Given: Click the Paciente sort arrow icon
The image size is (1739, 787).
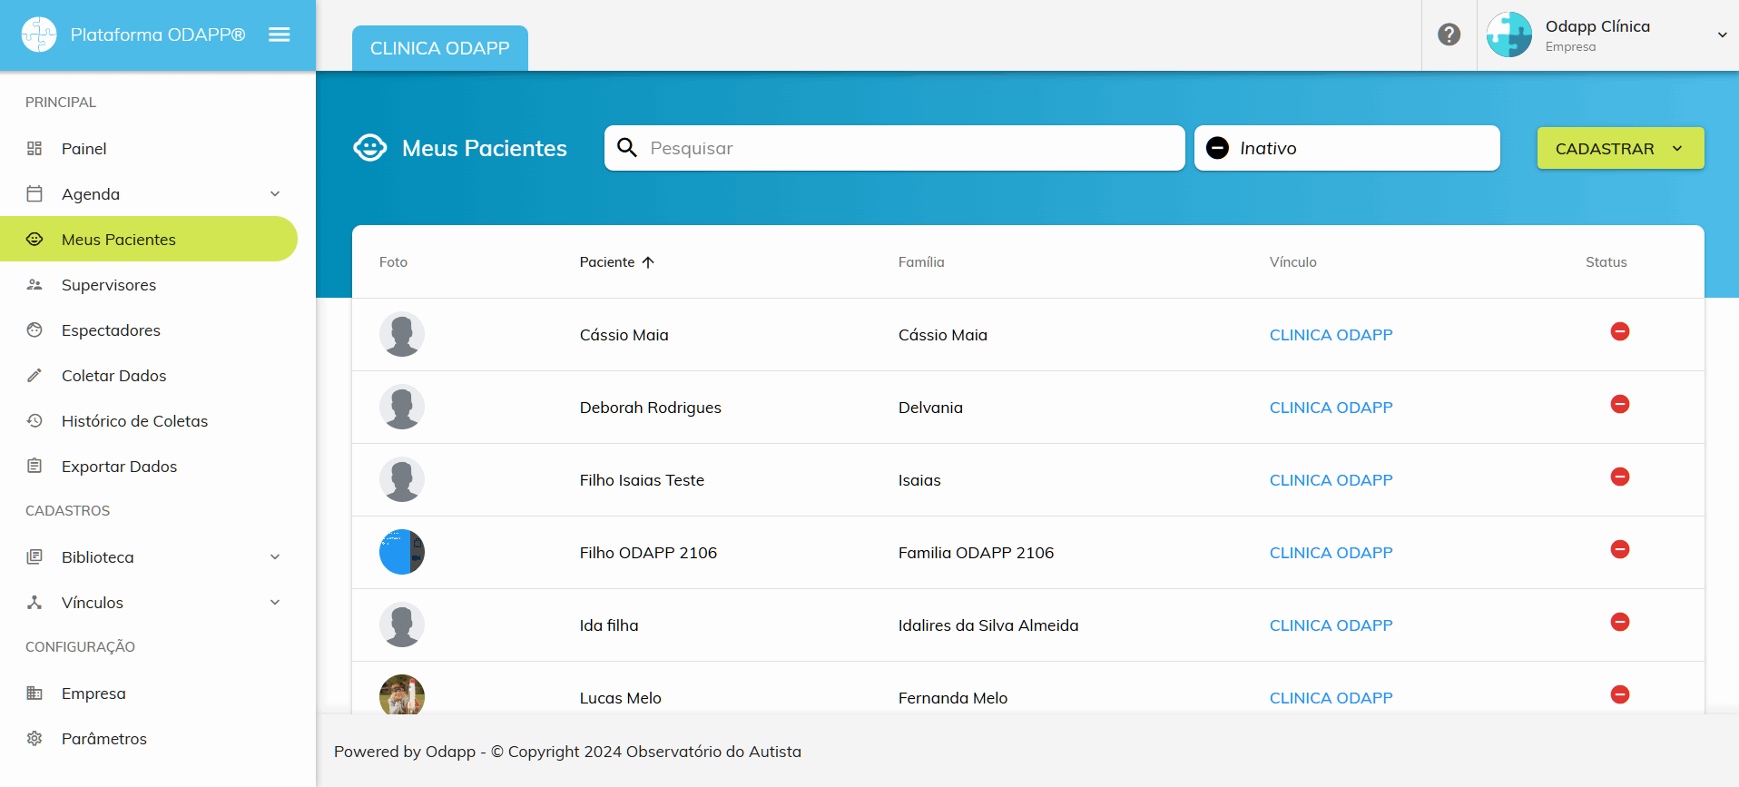Looking at the screenshot, I should pos(648,261).
